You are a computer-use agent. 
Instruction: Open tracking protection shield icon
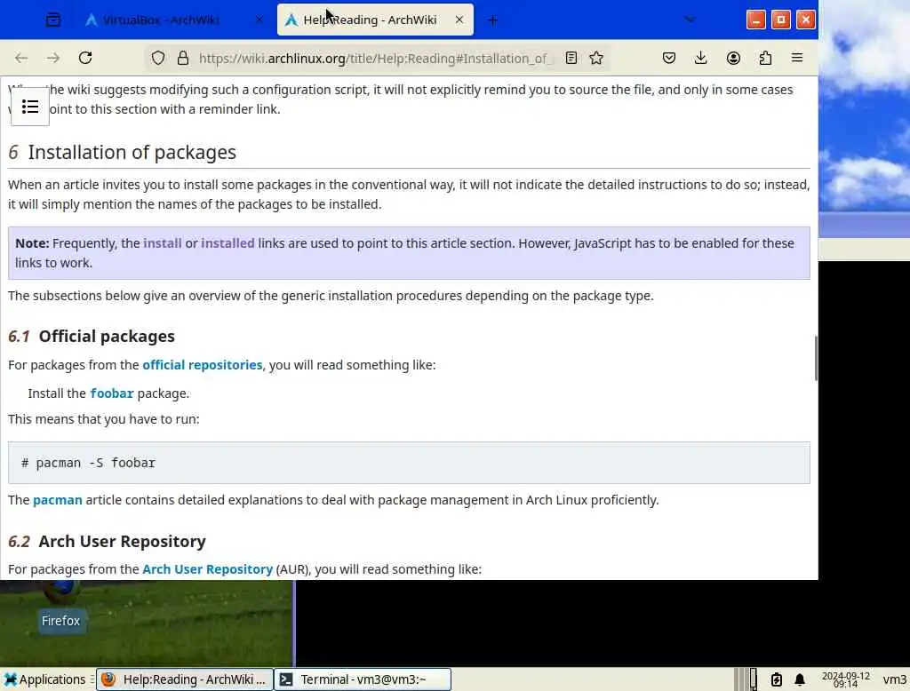point(158,58)
